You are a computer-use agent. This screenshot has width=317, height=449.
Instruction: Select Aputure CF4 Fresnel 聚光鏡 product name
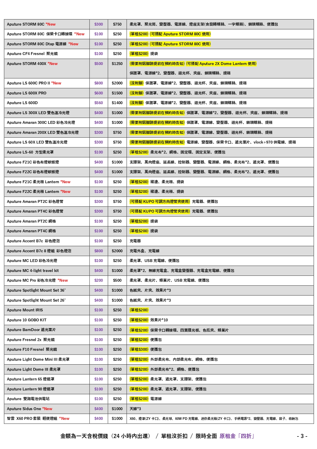coord(32,54)
